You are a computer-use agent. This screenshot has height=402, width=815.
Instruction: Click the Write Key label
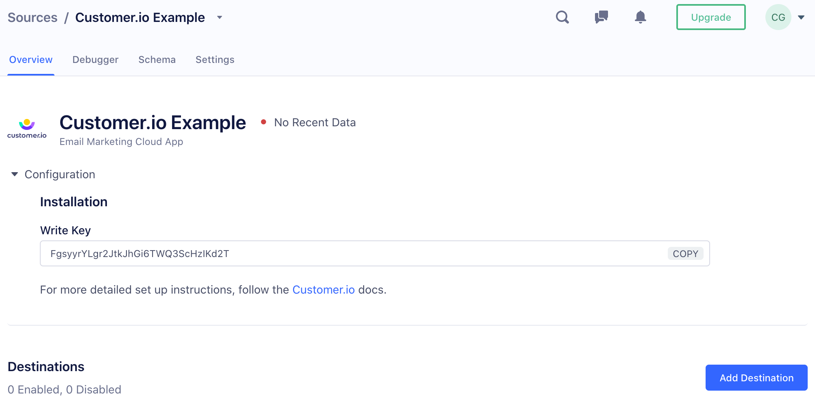[x=65, y=230]
